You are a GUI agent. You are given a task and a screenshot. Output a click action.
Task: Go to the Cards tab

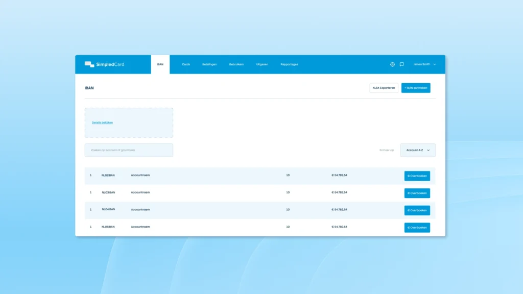(x=186, y=64)
